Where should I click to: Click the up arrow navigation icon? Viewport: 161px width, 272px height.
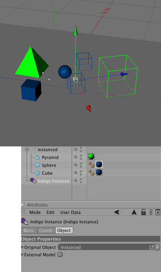point(134,212)
